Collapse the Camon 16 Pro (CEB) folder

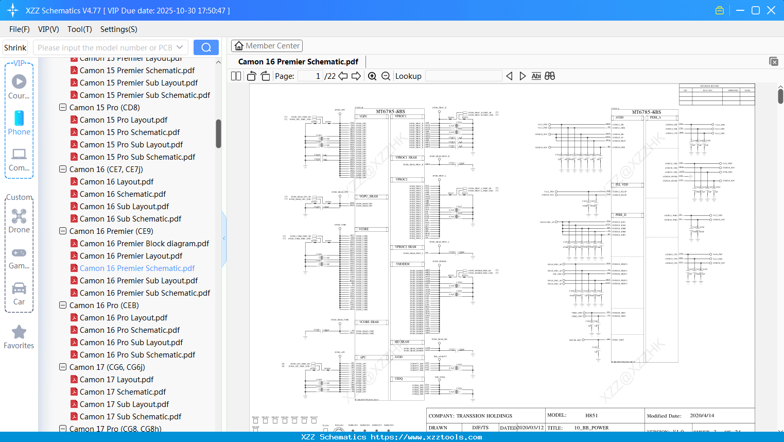[x=63, y=305]
